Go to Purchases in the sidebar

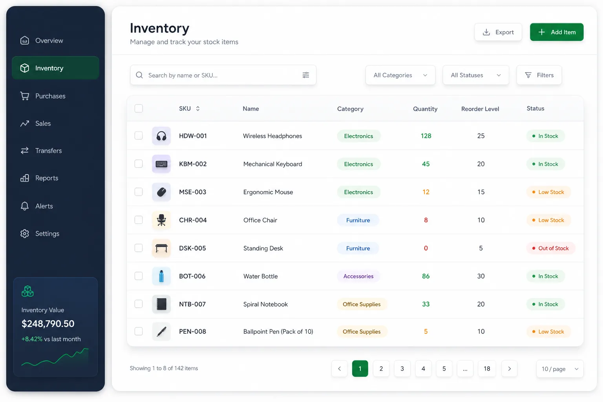(55, 96)
